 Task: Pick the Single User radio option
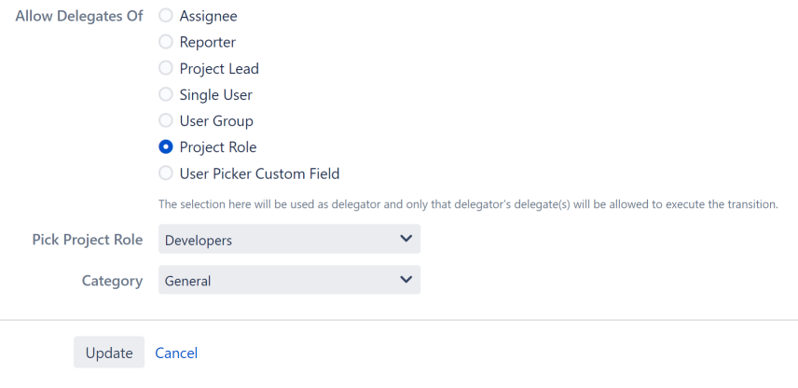coord(166,94)
